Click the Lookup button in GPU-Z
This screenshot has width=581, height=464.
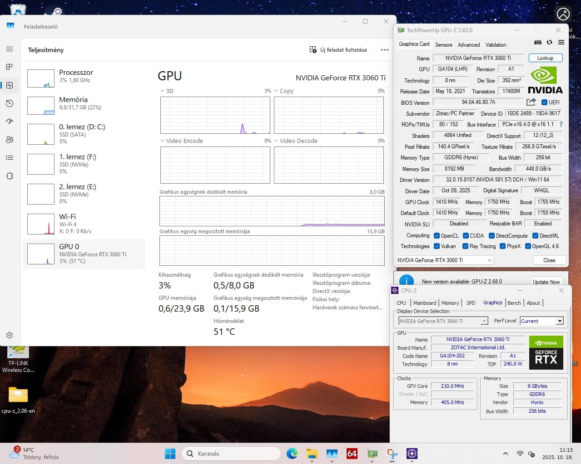(546, 58)
